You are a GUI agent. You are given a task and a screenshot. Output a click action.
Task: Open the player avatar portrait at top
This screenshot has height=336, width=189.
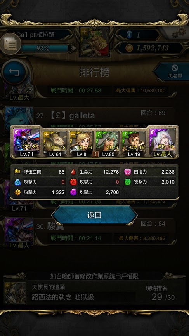pos(94,42)
